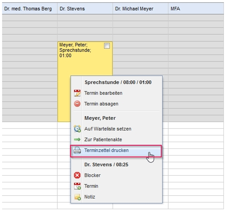This screenshot has height=212, width=226.
Task: Click the green arrow icon for Zur Patientenakte
Action: point(77,140)
